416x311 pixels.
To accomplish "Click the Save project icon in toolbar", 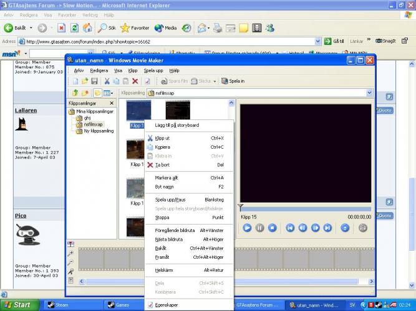I will [x=94, y=81].
